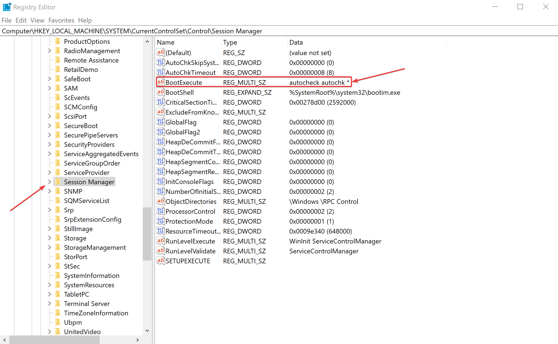
Task: Click the Favorites menu item
Action: tap(60, 20)
